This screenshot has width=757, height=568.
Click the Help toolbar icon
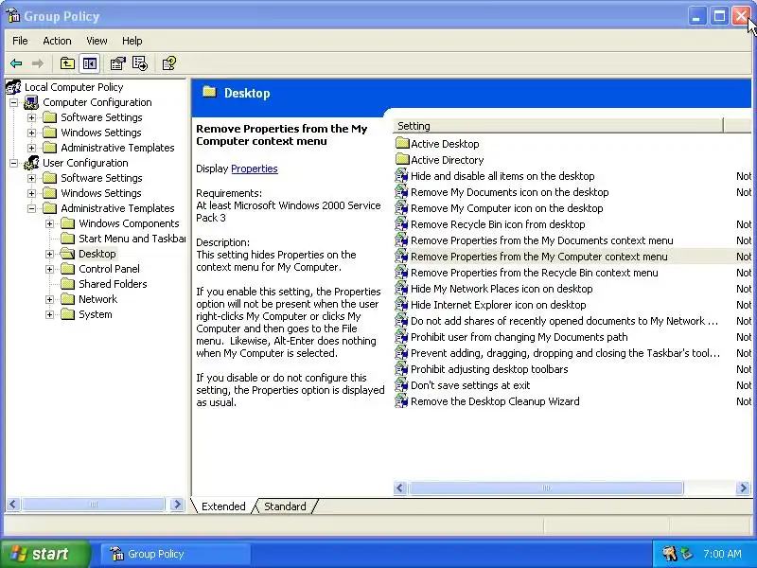(x=169, y=63)
